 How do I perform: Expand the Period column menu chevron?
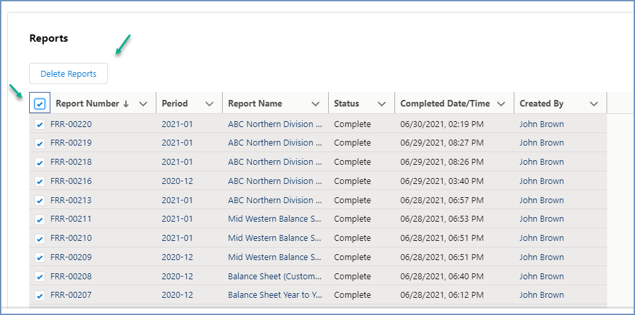tap(209, 104)
